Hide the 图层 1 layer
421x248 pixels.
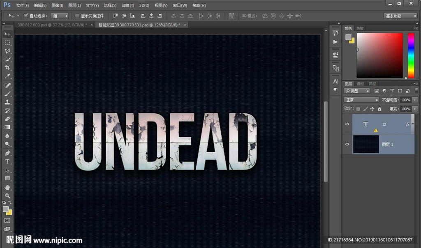tap(347, 144)
